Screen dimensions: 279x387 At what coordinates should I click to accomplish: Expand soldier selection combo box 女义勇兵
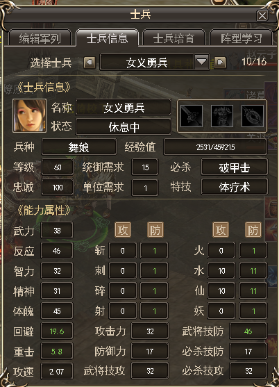point(155,62)
